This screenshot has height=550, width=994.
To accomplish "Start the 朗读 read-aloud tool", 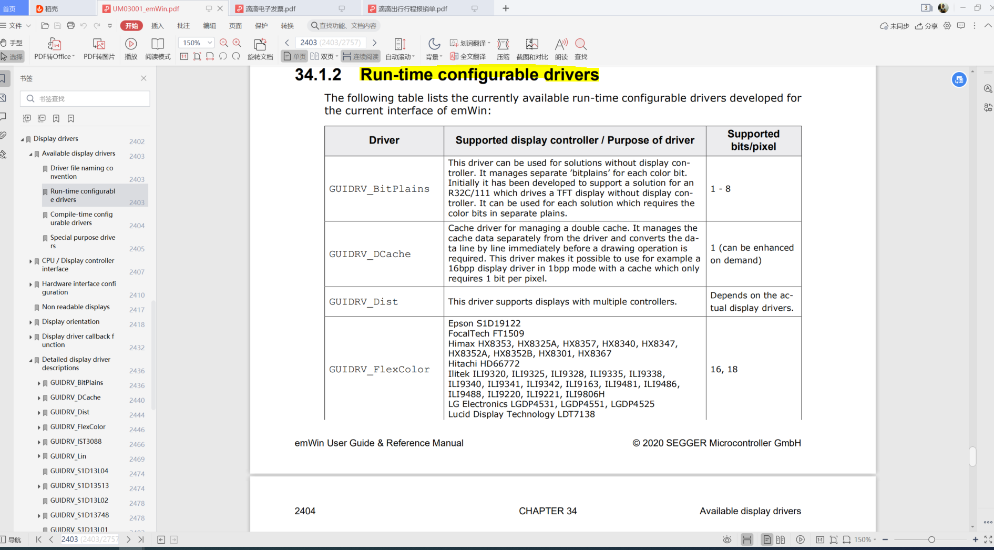I will (x=561, y=49).
